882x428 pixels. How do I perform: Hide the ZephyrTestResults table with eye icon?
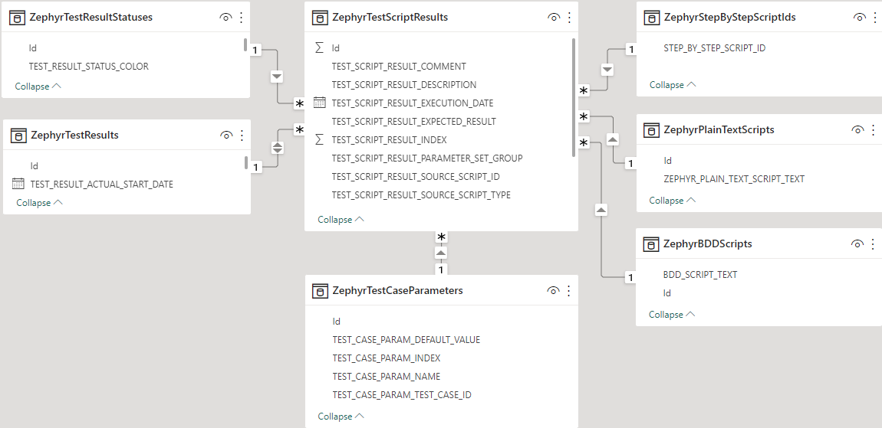click(226, 136)
